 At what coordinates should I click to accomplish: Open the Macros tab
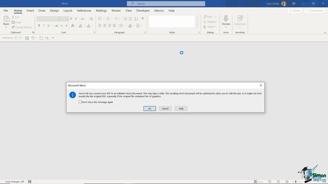point(159,10)
